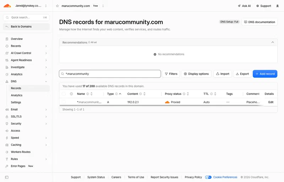Expand AI Crawl Control submenu chevron
The image size is (284, 182).
[46, 53]
